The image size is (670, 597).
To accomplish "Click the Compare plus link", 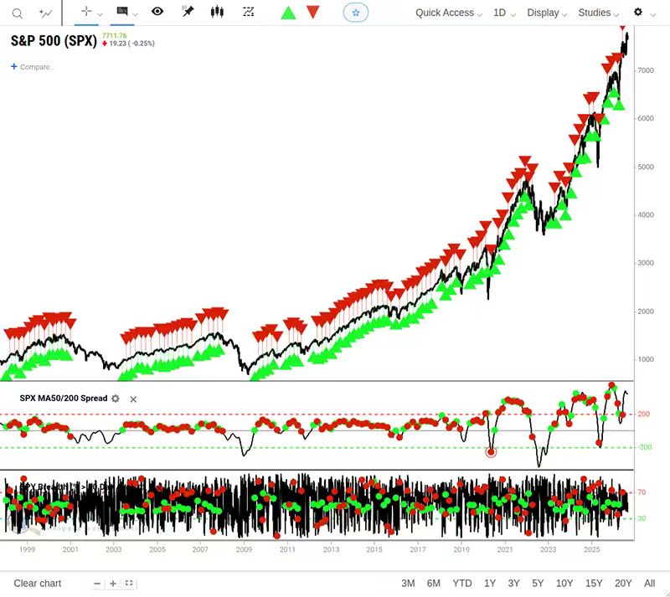I will pos(32,67).
